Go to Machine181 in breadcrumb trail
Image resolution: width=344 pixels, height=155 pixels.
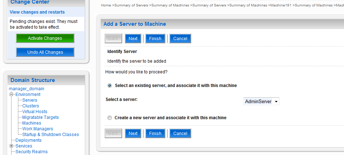tap(281, 5)
